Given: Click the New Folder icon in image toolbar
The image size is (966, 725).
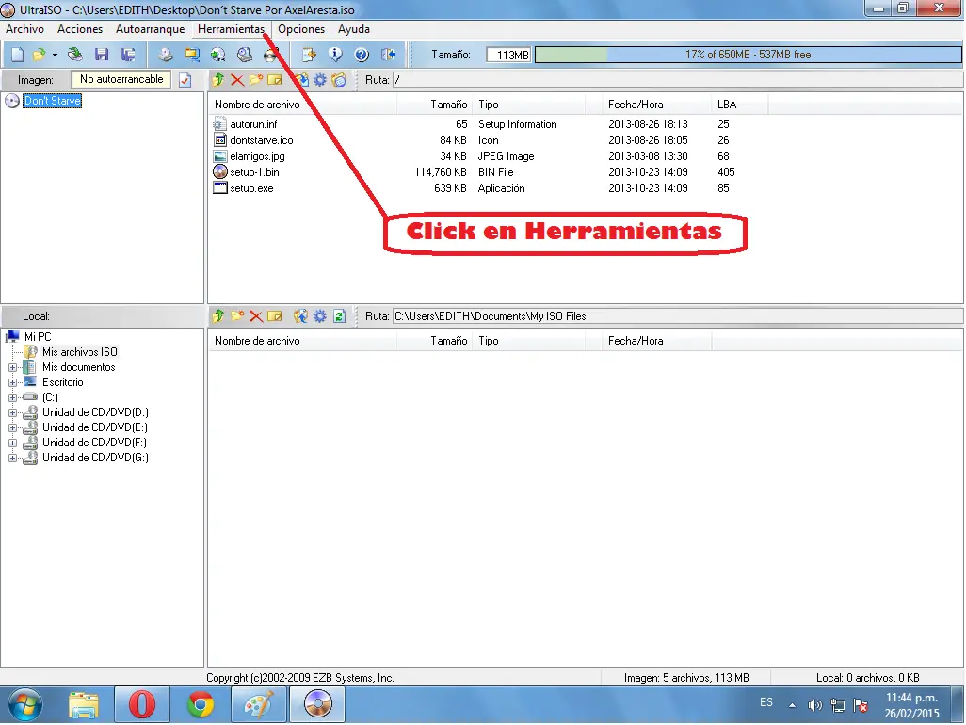Looking at the screenshot, I should [256, 79].
